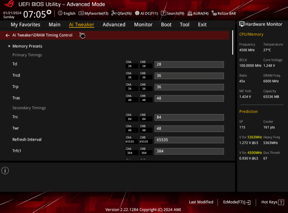Toggle ReSize BAR option
288x213 pixels.
[224, 13]
